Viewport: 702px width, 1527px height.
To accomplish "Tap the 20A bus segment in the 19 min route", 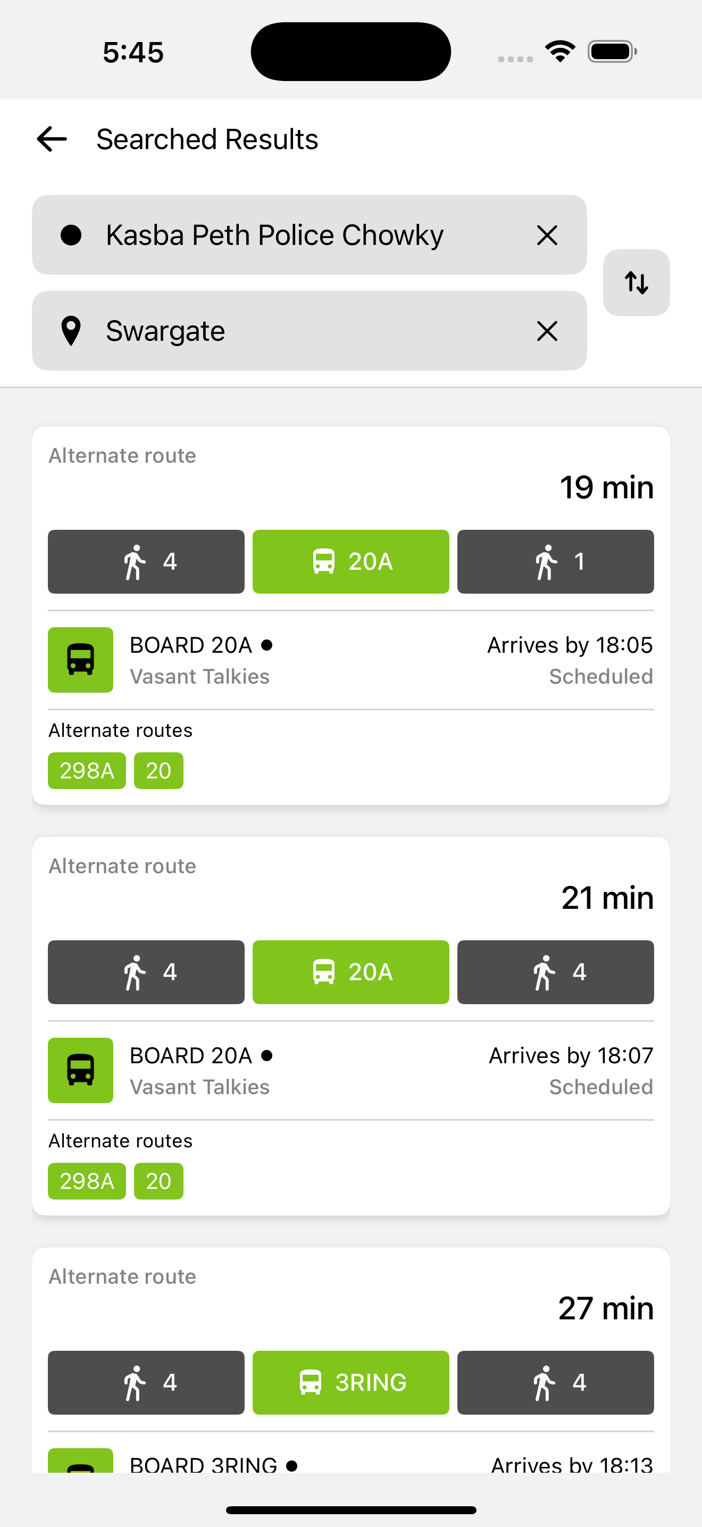I will 351,561.
